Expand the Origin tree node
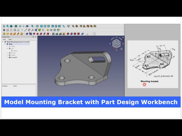The image size is (182, 136). coord(7,46)
